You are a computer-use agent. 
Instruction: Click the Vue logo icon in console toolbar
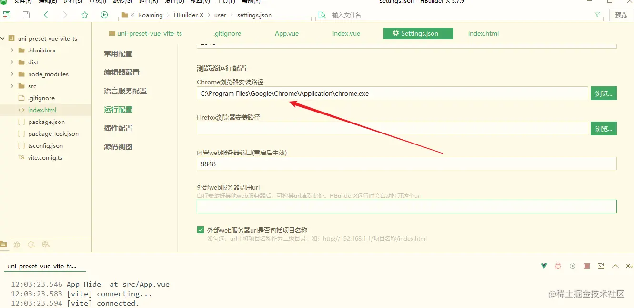[544, 266]
